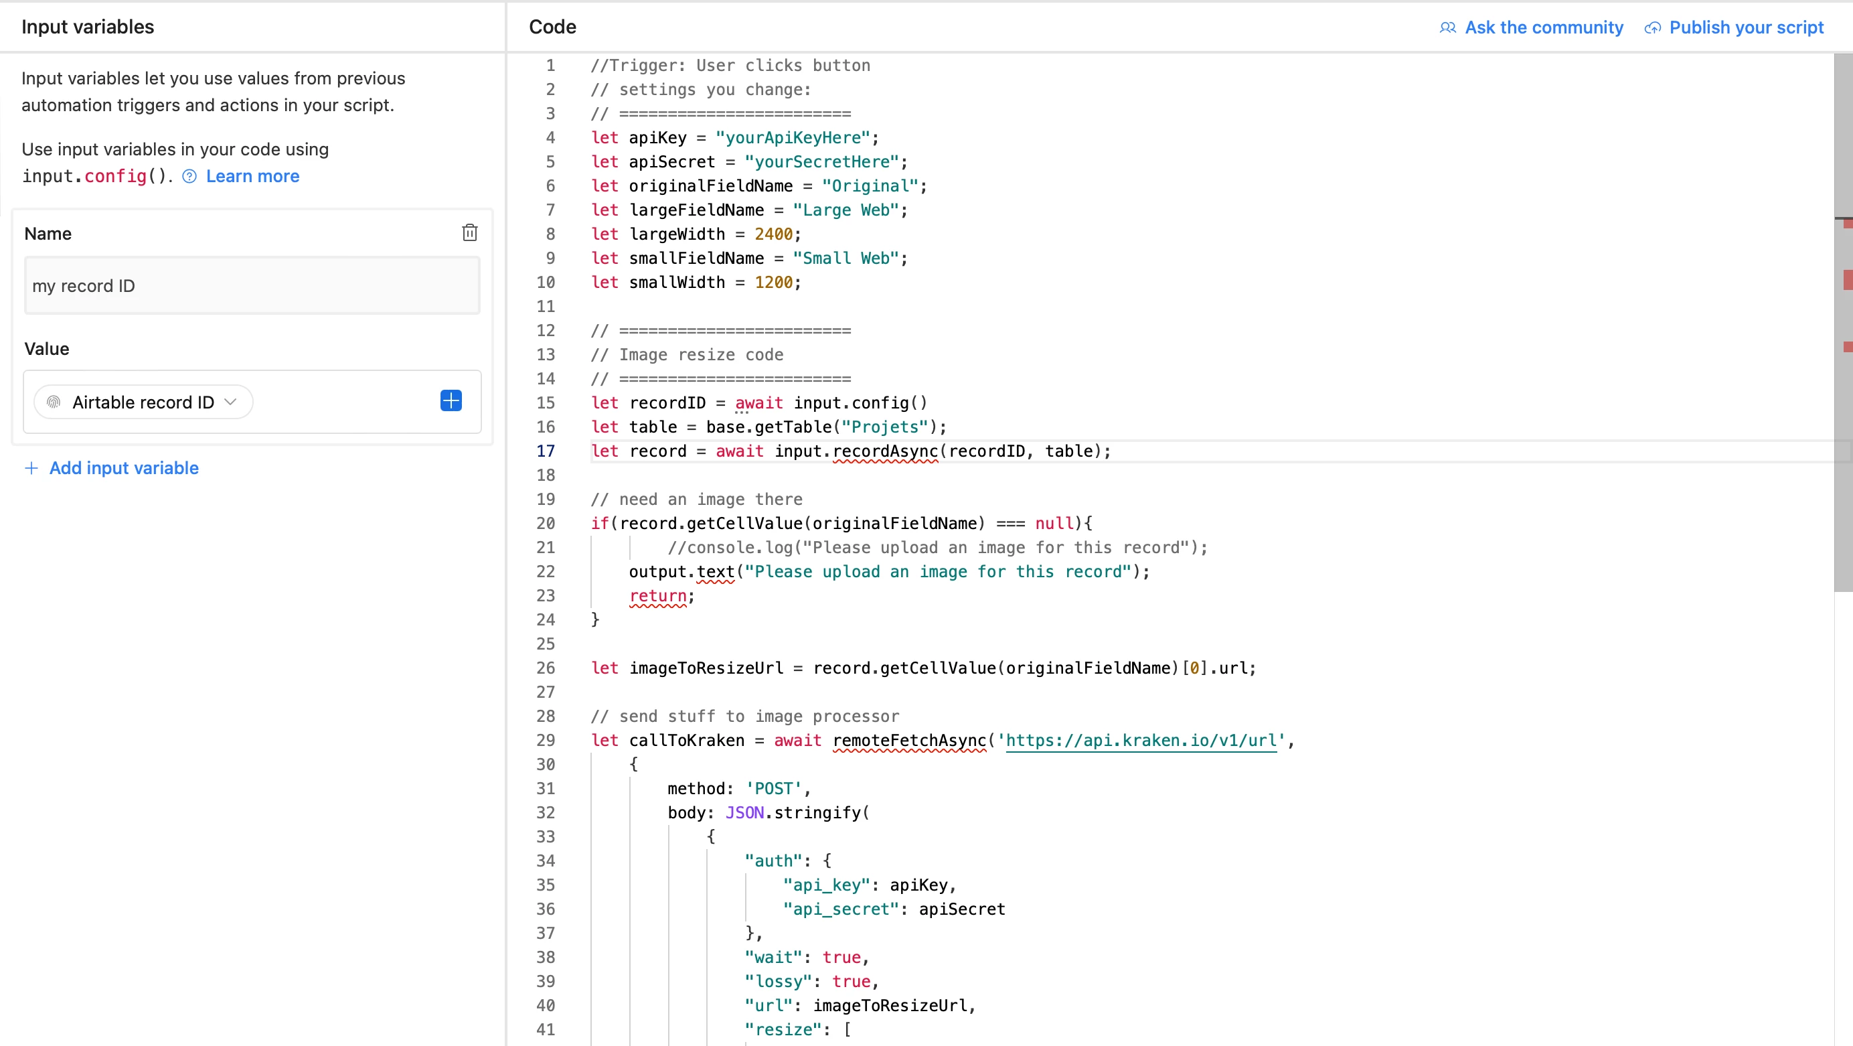Click the kraken.io API URL in code
This screenshot has height=1046, width=1853.
click(x=1141, y=740)
